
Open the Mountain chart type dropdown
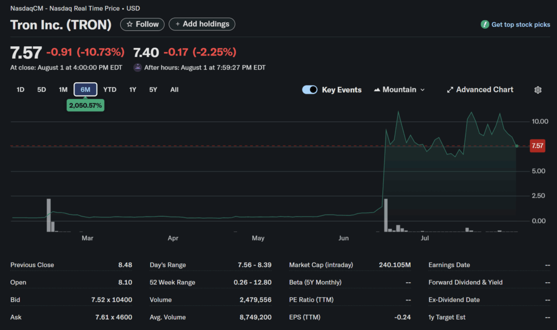[399, 90]
